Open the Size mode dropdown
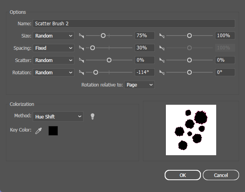Viewport: 245px width, 192px height. pyautogui.click(x=54, y=36)
